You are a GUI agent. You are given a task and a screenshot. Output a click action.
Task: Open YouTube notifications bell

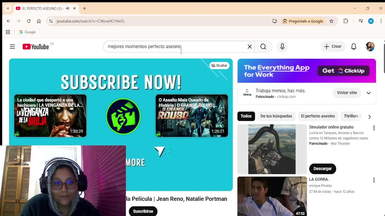(354, 46)
